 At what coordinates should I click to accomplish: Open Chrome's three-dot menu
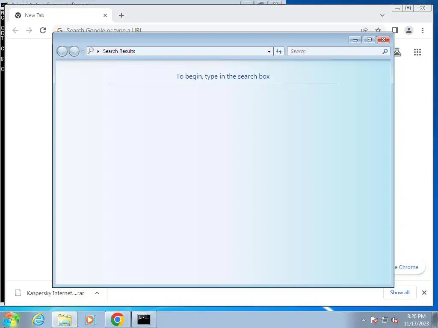click(423, 30)
